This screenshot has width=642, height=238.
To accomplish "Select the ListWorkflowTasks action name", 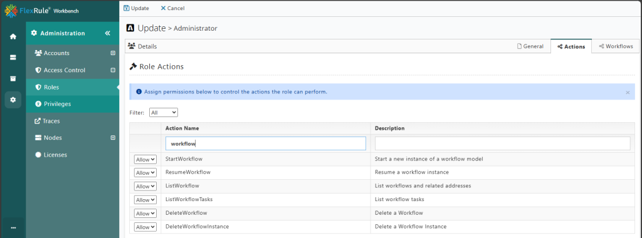I will click(189, 200).
